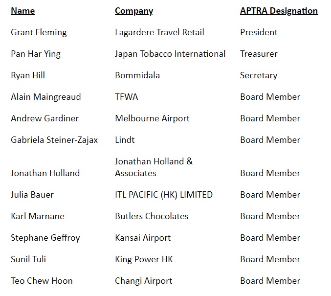The height and width of the screenshot is (296, 331).
Task: Click the Company column header
Action: click(x=134, y=11)
